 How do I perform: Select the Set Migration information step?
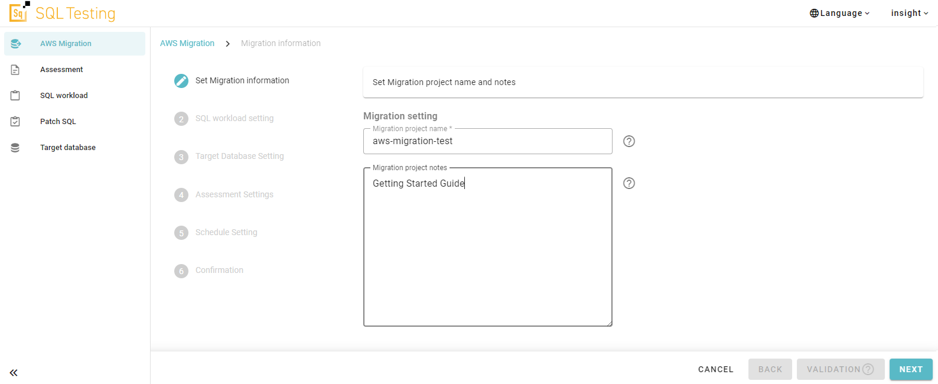[242, 80]
